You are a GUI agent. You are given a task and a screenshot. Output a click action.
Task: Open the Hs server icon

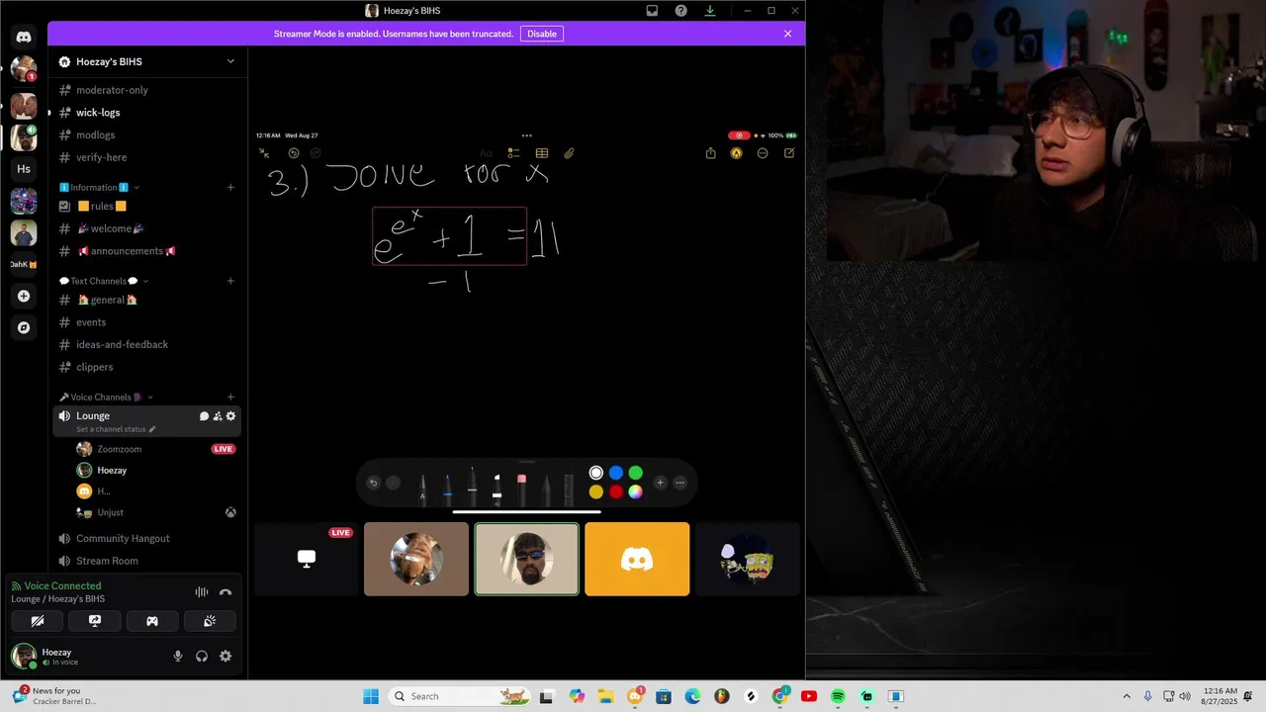pyautogui.click(x=24, y=169)
